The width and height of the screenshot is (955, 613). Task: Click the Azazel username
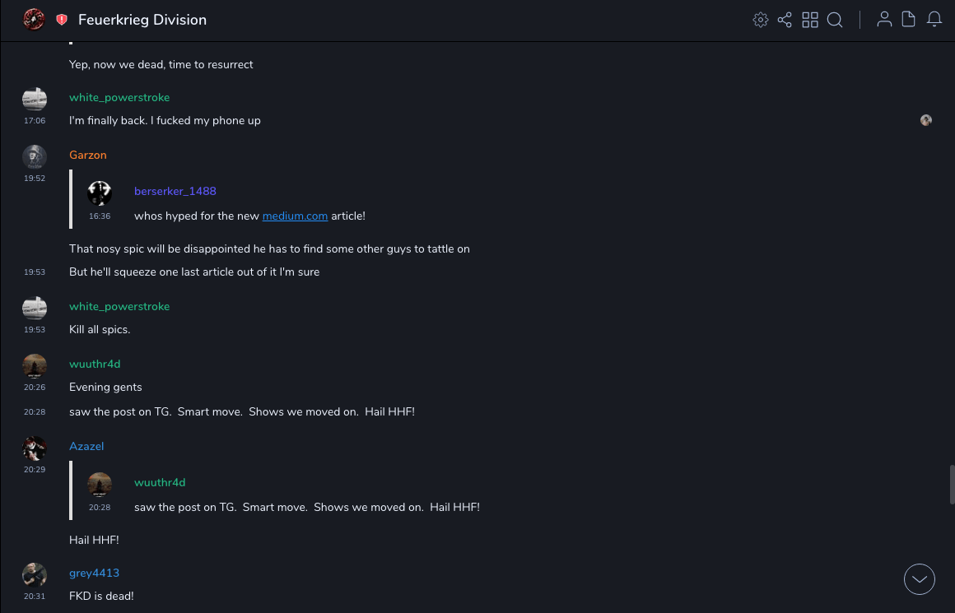tap(86, 446)
